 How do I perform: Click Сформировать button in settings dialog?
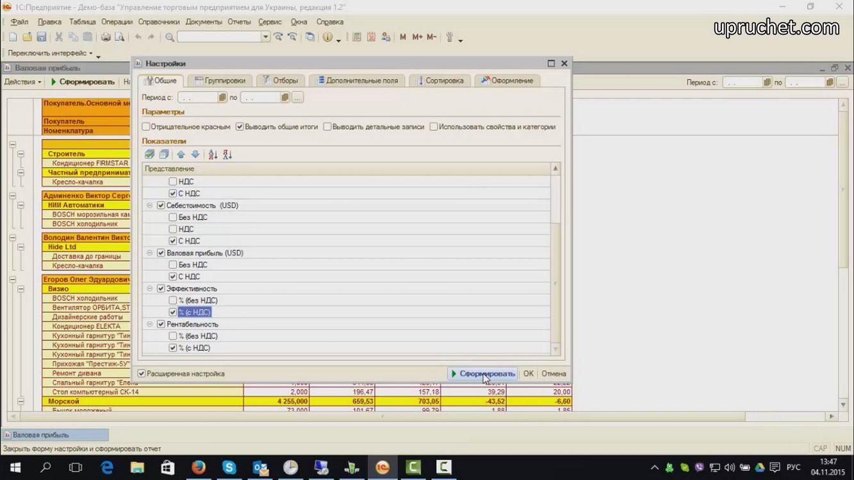point(482,374)
